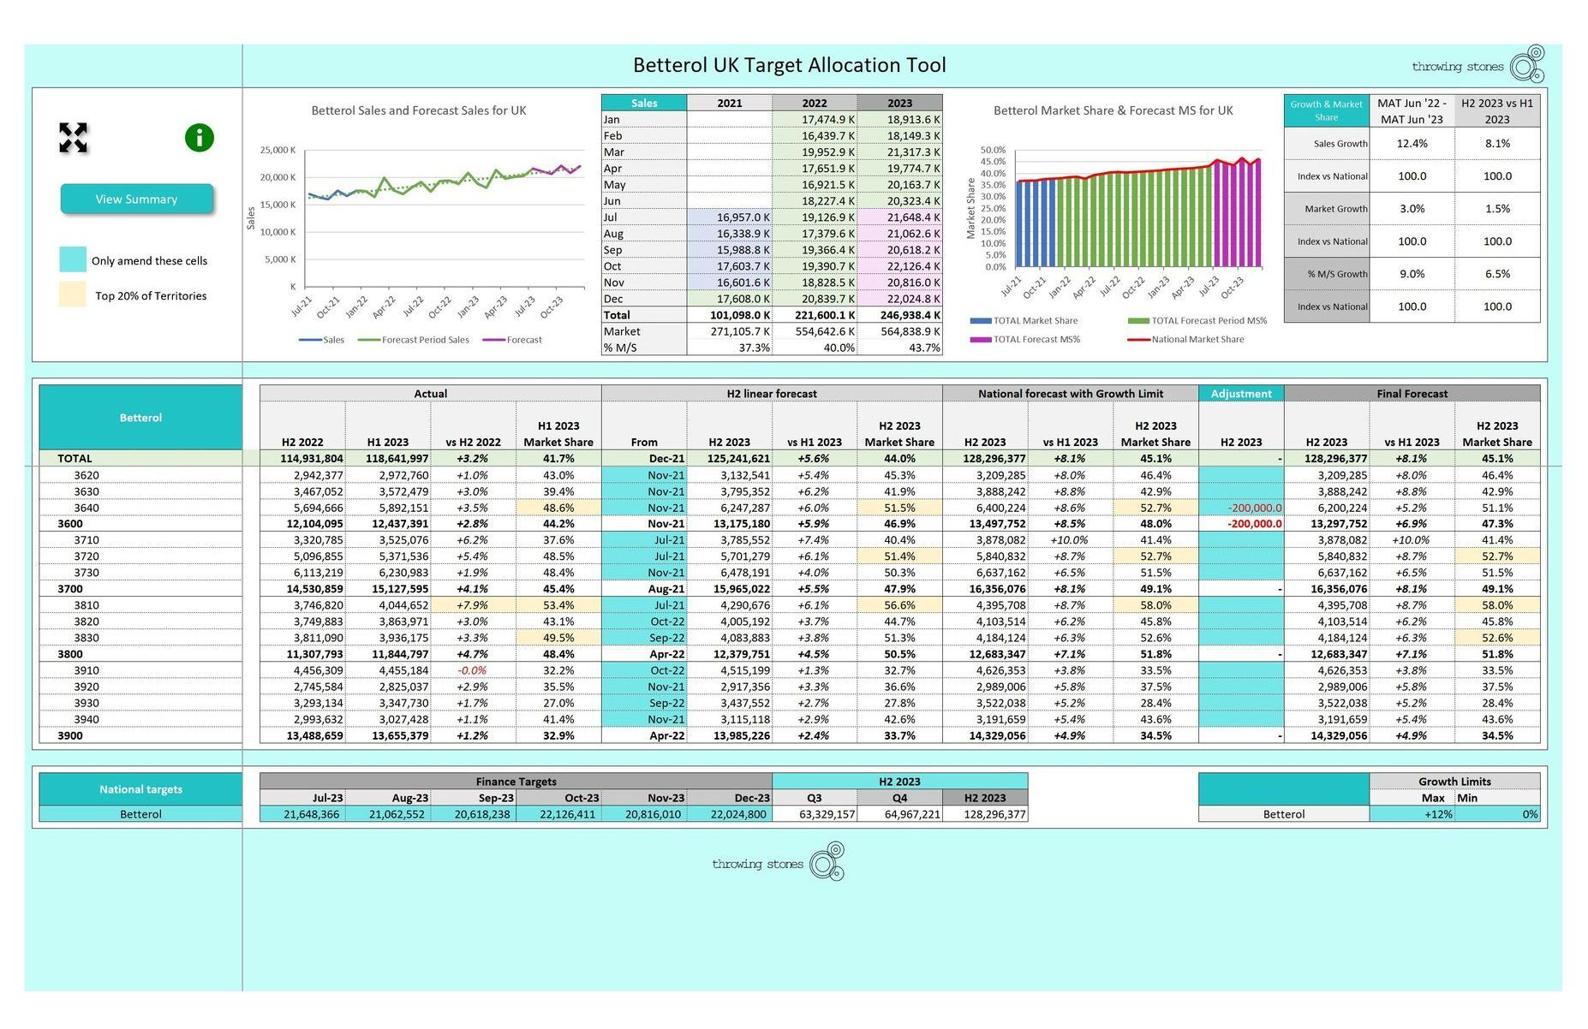Click the 'Top 20% of Territories' yellow swatch
This screenshot has height=1029, width=1588.
73,294
